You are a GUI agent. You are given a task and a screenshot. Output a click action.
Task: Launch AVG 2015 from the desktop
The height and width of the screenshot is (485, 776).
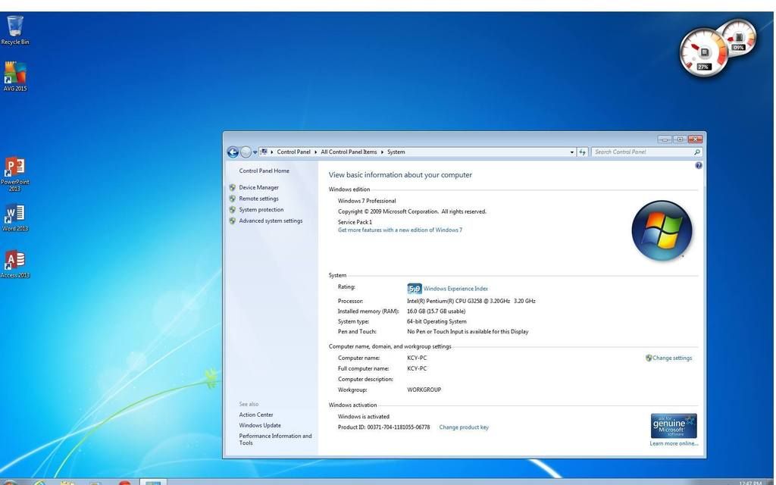(x=15, y=77)
